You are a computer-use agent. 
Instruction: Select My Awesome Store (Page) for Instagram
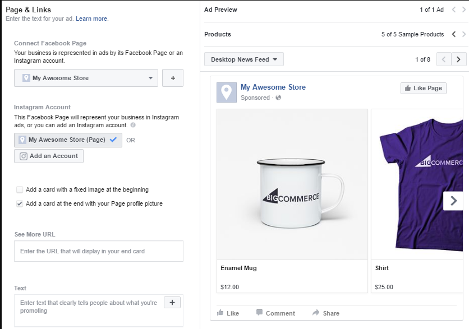[68, 140]
